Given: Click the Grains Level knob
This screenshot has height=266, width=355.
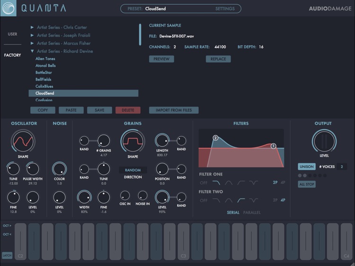Looking at the screenshot, I should coord(162,197).
